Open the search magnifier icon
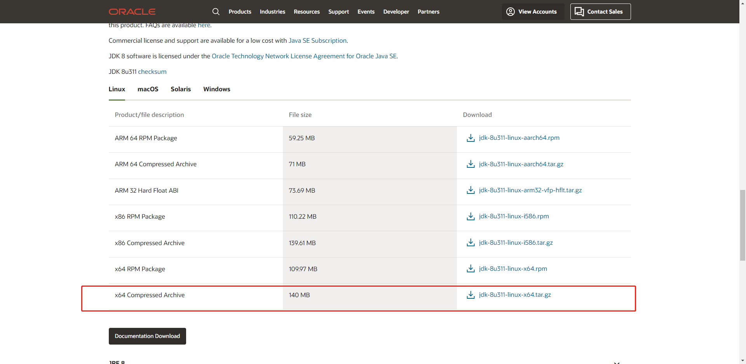The image size is (746, 364). [x=216, y=12]
